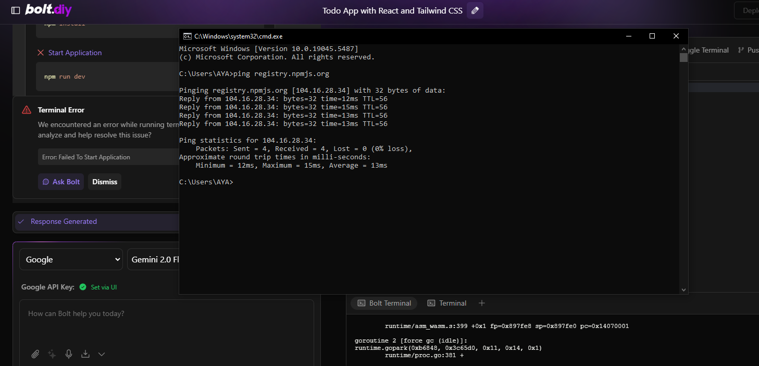Click the 'Approximate round trip times in milli-seconds:' line
Image resolution: width=759 pixels, height=366 pixels.
275,157
